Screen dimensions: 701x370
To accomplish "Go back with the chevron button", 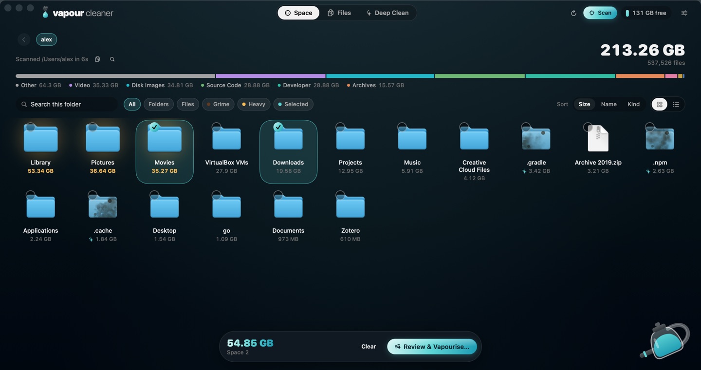I will (x=23, y=39).
